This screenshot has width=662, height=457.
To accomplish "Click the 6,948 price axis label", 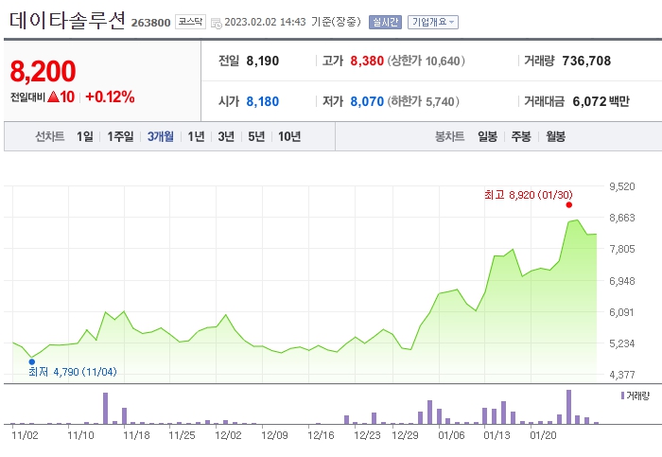I will pos(622,281).
